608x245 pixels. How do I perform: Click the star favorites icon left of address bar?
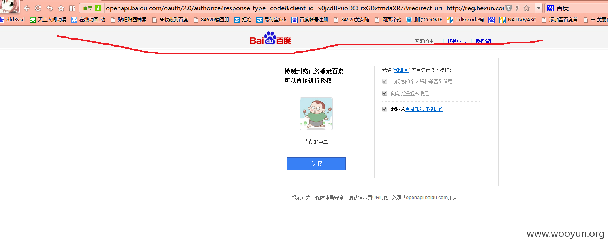[x=61, y=8]
